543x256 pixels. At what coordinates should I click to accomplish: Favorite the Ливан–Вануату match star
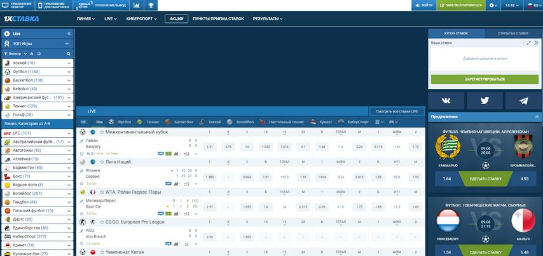point(82,154)
